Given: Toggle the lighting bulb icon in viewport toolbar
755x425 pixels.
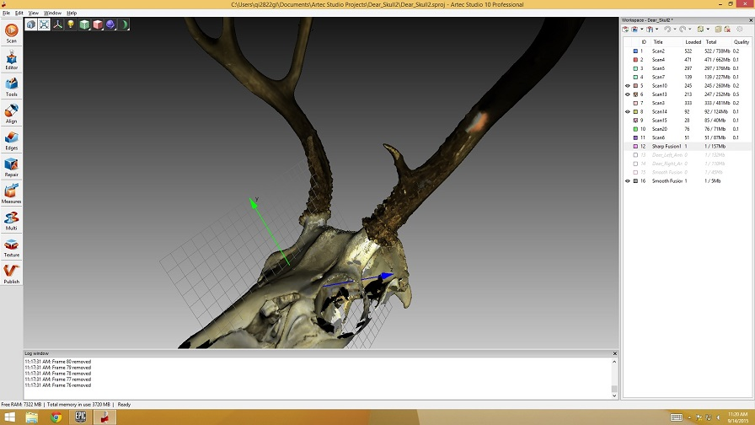Looking at the screenshot, I should (x=71, y=24).
